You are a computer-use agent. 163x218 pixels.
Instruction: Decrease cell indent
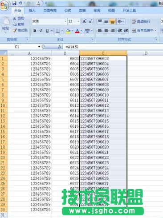(x=119, y=31)
